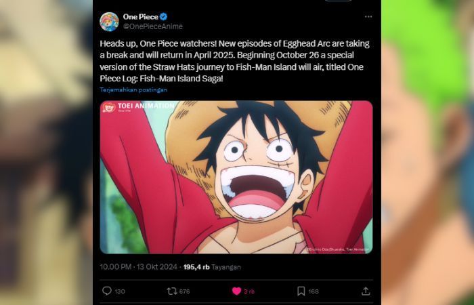Click the 195,4 rb Tayangan view count
The width and height of the screenshot is (474, 305).
click(x=212, y=267)
